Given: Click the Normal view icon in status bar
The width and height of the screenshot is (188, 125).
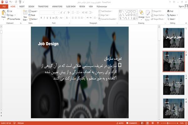Looking at the screenshot, I should click(142, 123).
